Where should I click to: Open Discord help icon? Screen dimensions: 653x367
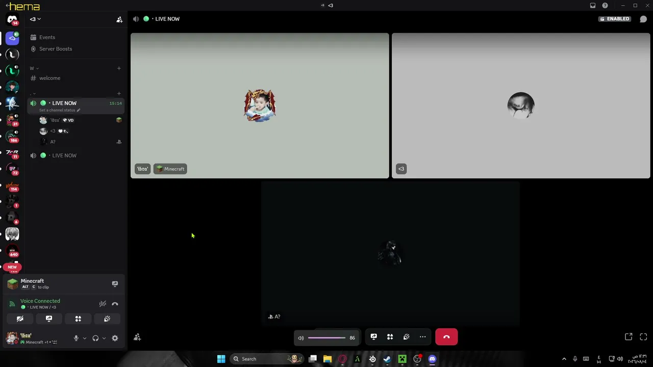coord(605,6)
